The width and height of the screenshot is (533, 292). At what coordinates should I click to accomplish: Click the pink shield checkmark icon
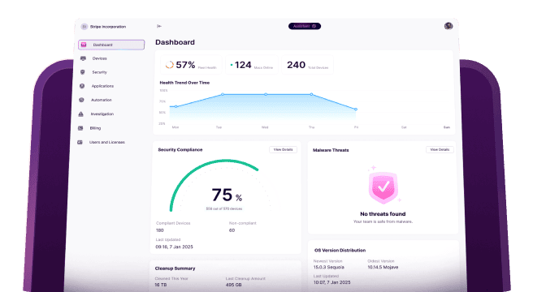point(383,187)
